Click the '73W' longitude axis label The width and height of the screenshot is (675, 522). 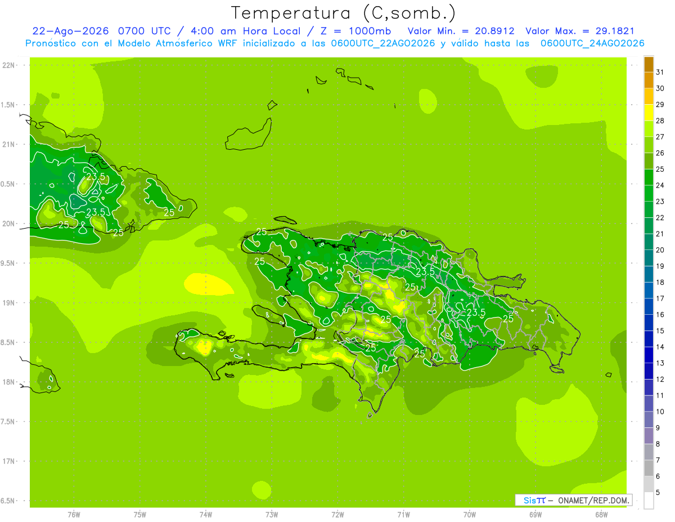272,515
